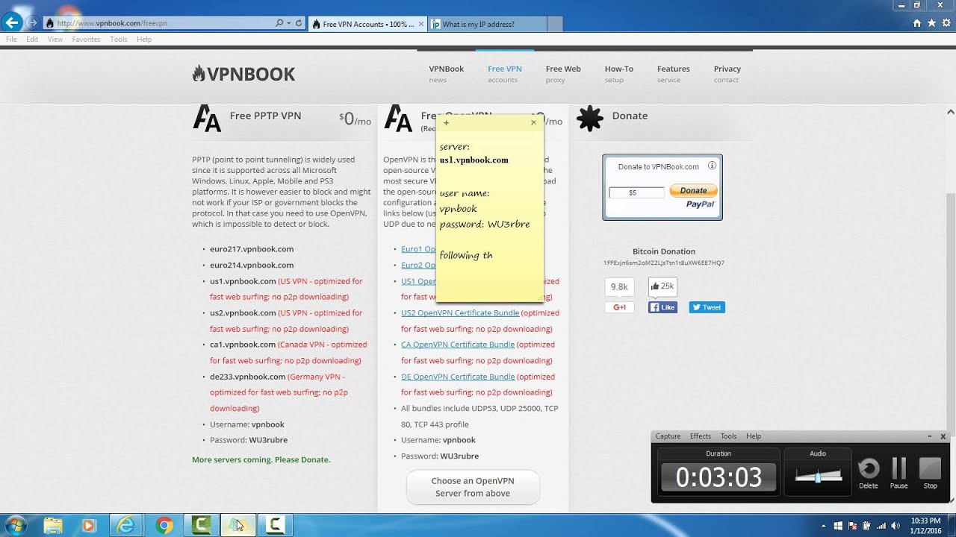Viewport: 956px width, 537px height.
Task: Open the browser Tools menu
Action: (119, 39)
